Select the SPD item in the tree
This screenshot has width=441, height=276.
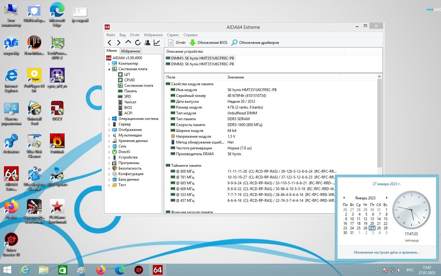coord(127,97)
